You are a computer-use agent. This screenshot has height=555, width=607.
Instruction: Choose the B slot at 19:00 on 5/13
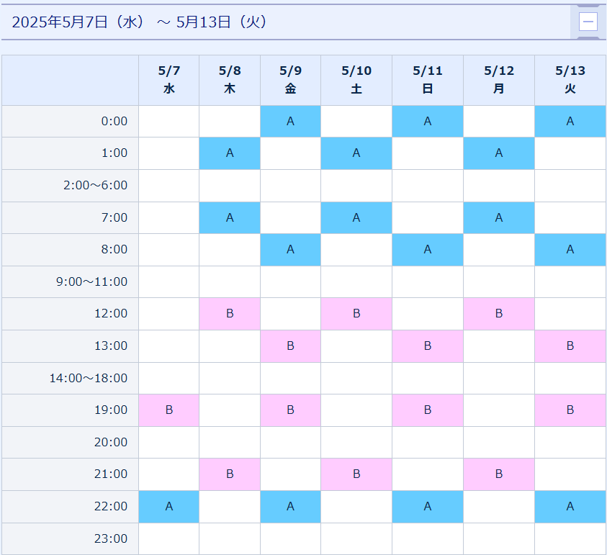570,410
